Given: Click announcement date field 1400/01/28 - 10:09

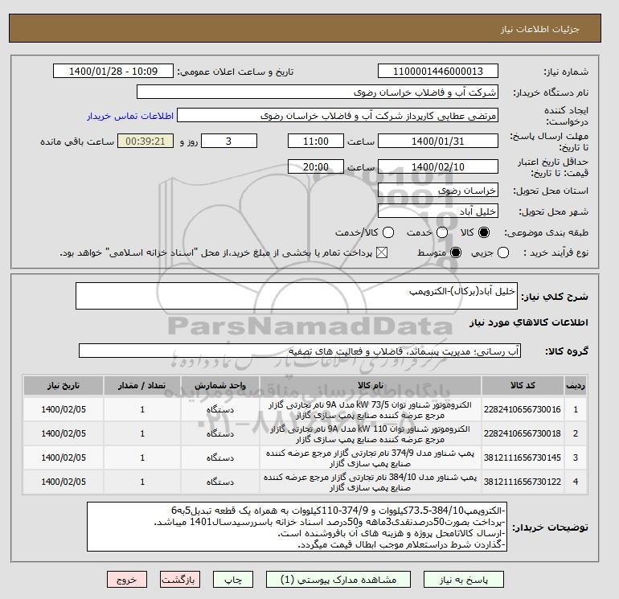Looking at the screenshot, I should click(113, 71).
